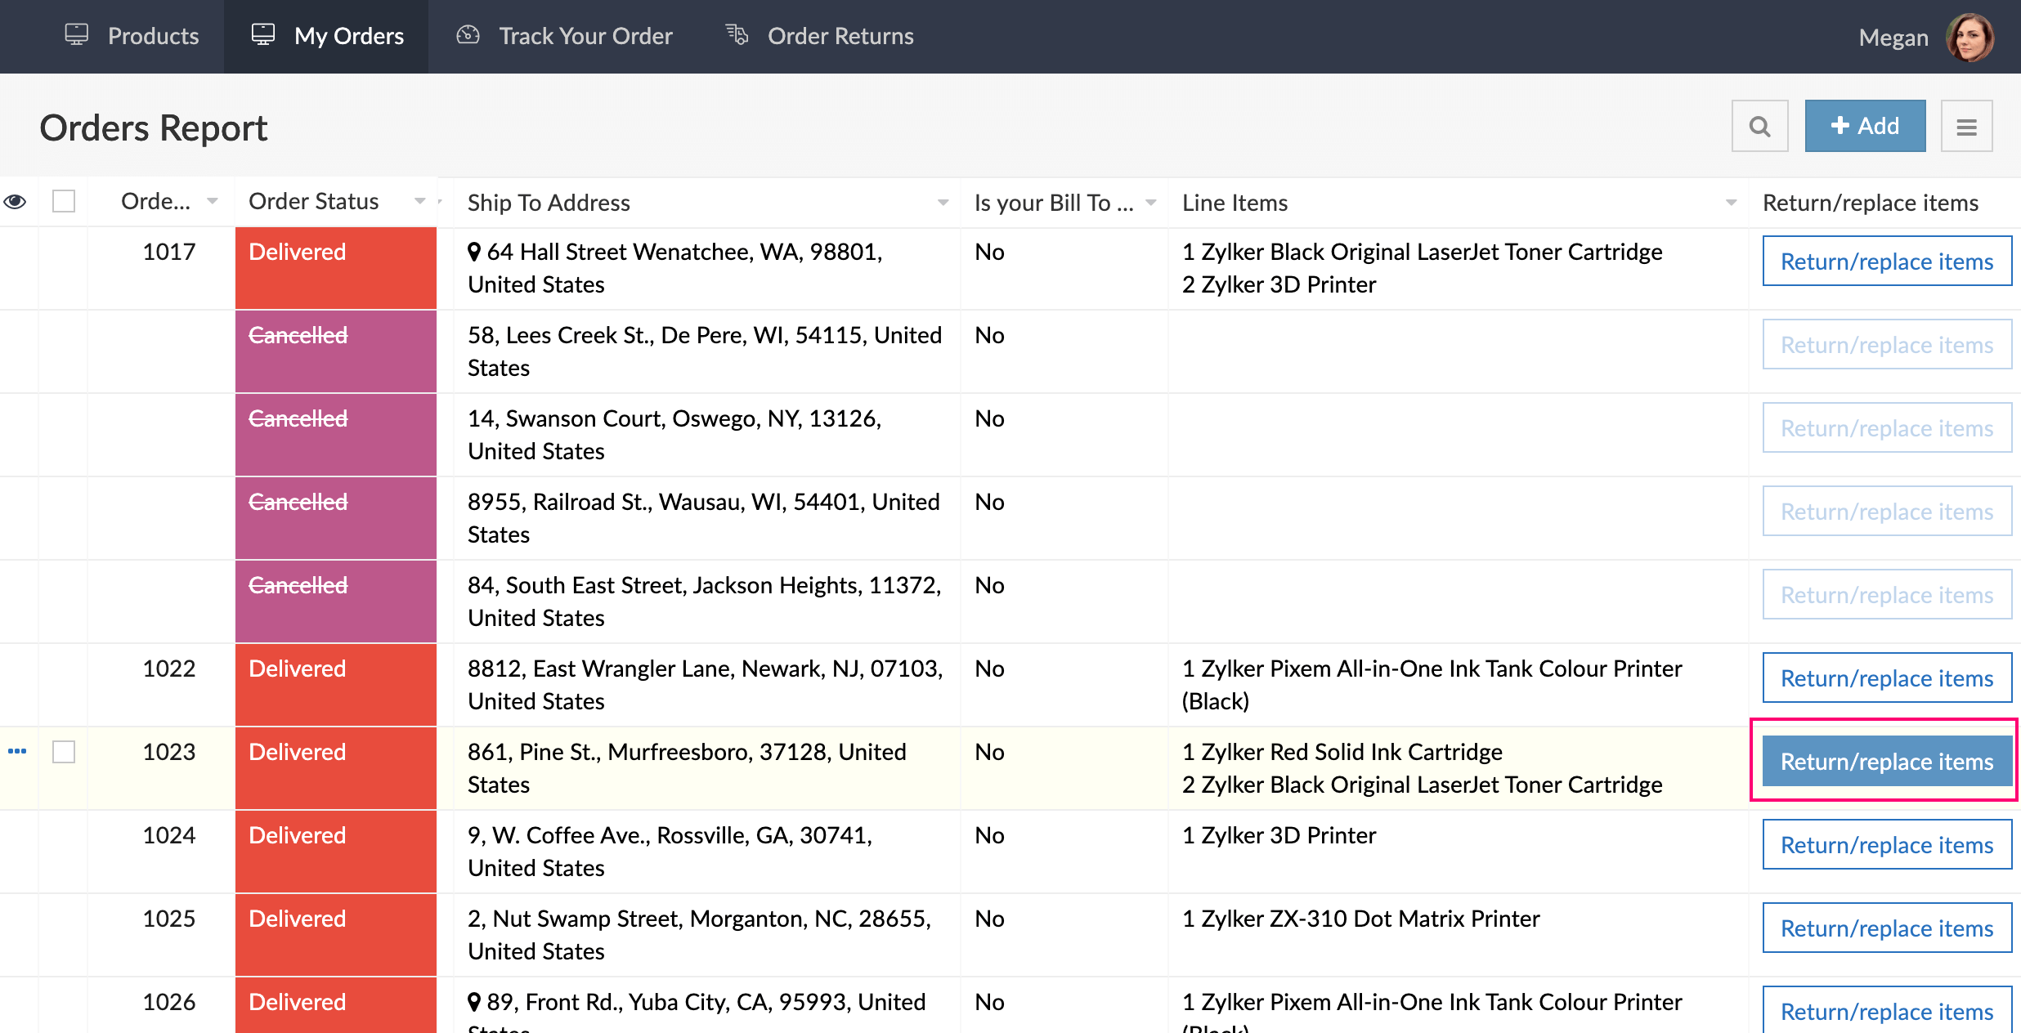The image size is (2021, 1033).
Task: Click the map pin icon beside 89, Front Rd.
Action: pos(474,1002)
